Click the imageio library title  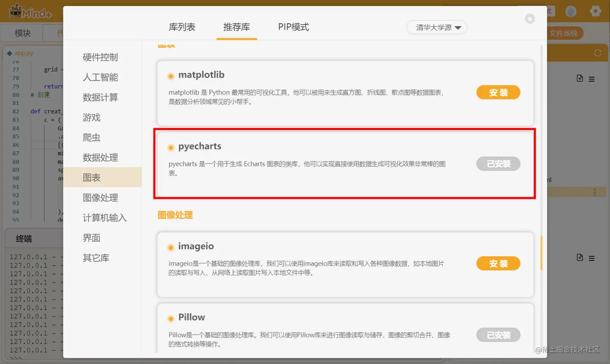[196, 246]
